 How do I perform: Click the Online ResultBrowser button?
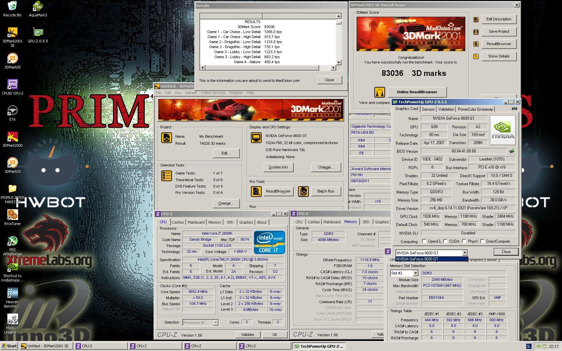tap(417, 92)
